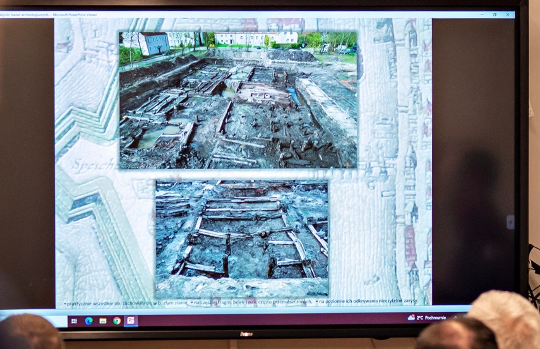Click the window title 'Microsoft PowerPoint Viewer'
Viewport: 540px width, 349px height.
pos(75,15)
